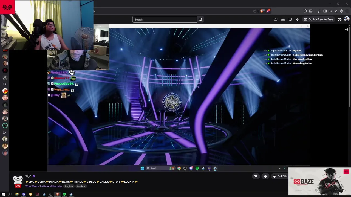Click the streamed Windows 11 Start button
Screen dimensions: 351x197
tap(142, 168)
